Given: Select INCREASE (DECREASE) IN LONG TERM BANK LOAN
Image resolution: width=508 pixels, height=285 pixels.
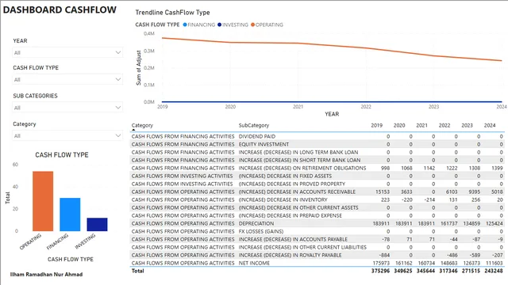Looking at the screenshot, I should pos(317,152).
